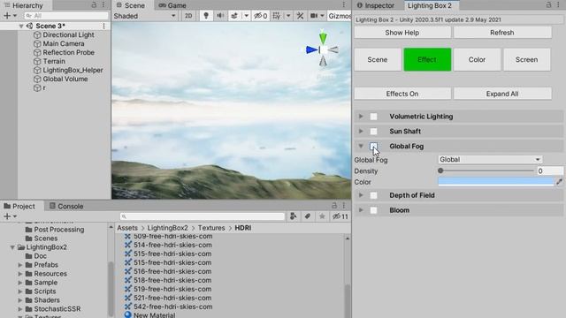Click the Effects On button
Viewport: 566px width, 318px height.
coord(402,94)
